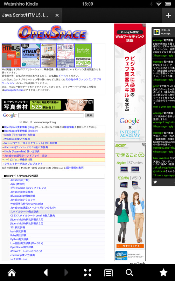Open Python例文辞典 link
The height and width of the screenshot is (281, 175).
click(19, 239)
